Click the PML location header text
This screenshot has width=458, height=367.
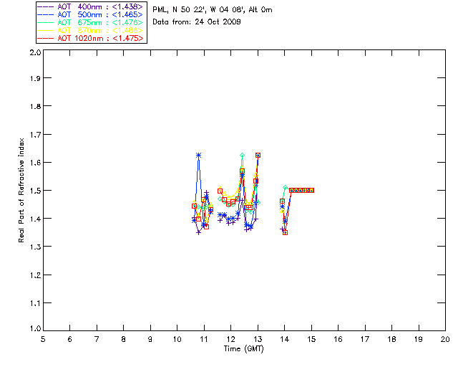coord(213,10)
